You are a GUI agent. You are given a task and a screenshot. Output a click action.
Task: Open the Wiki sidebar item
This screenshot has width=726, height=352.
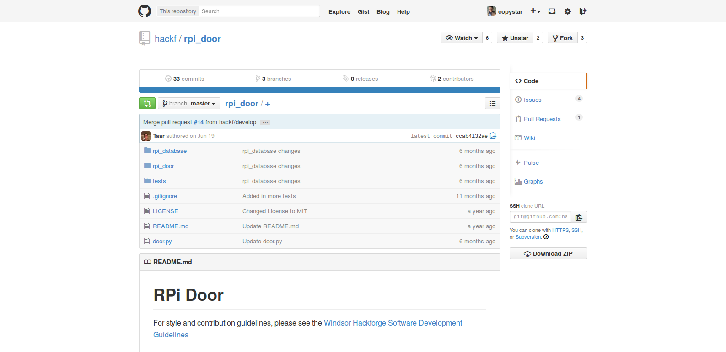click(x=529, y=137)
